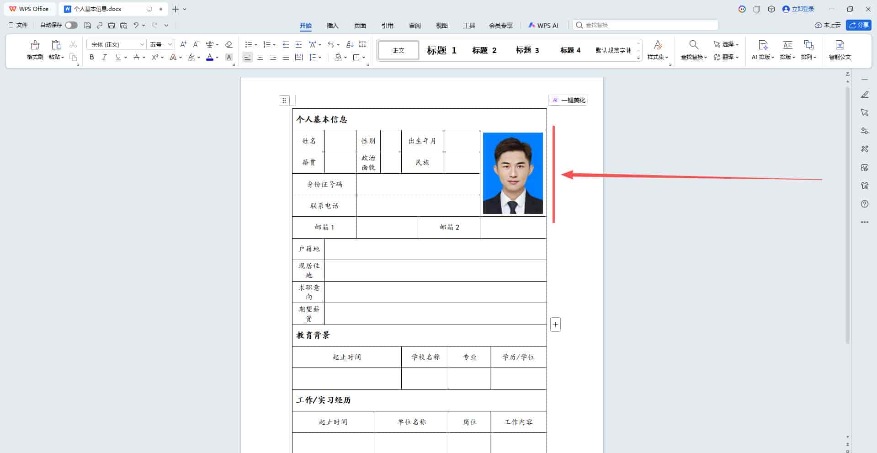Viewport: 877px width, 453px height.
Task: Select align right paragraph alignment
Action: 273,57
